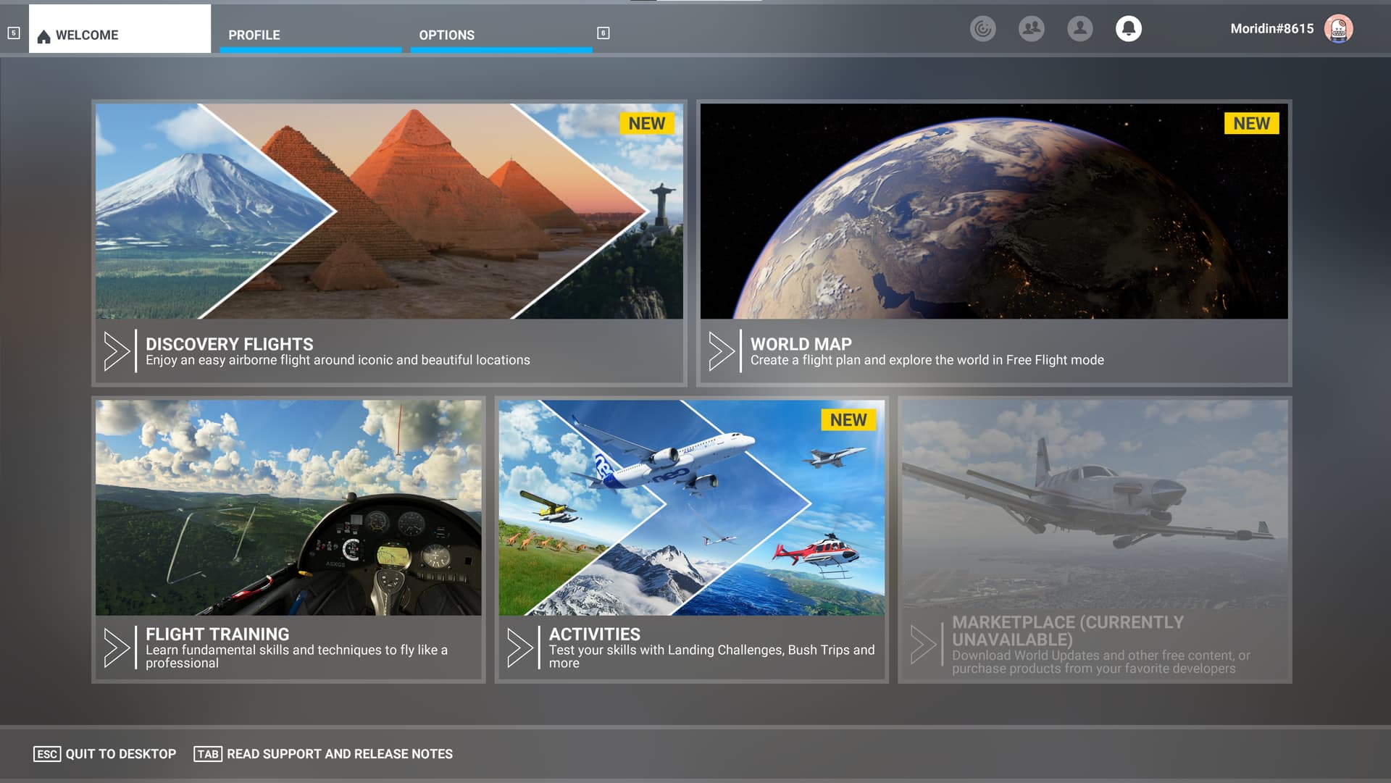Click the single-person friends icon

point(1079,29)
